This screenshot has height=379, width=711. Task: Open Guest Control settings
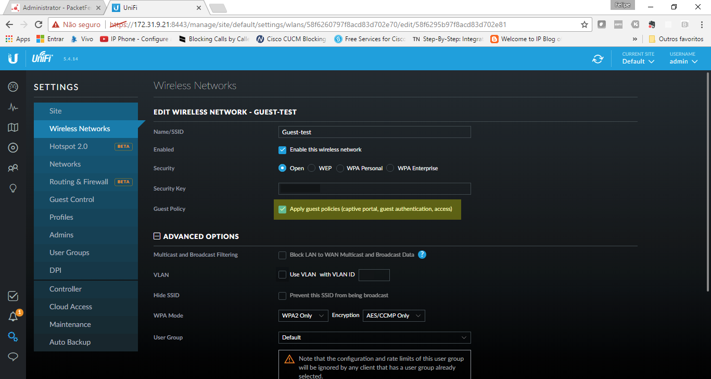pyautogui.click(x=86, y=199)
